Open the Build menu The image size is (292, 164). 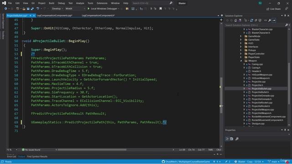[x=52, y=3]
